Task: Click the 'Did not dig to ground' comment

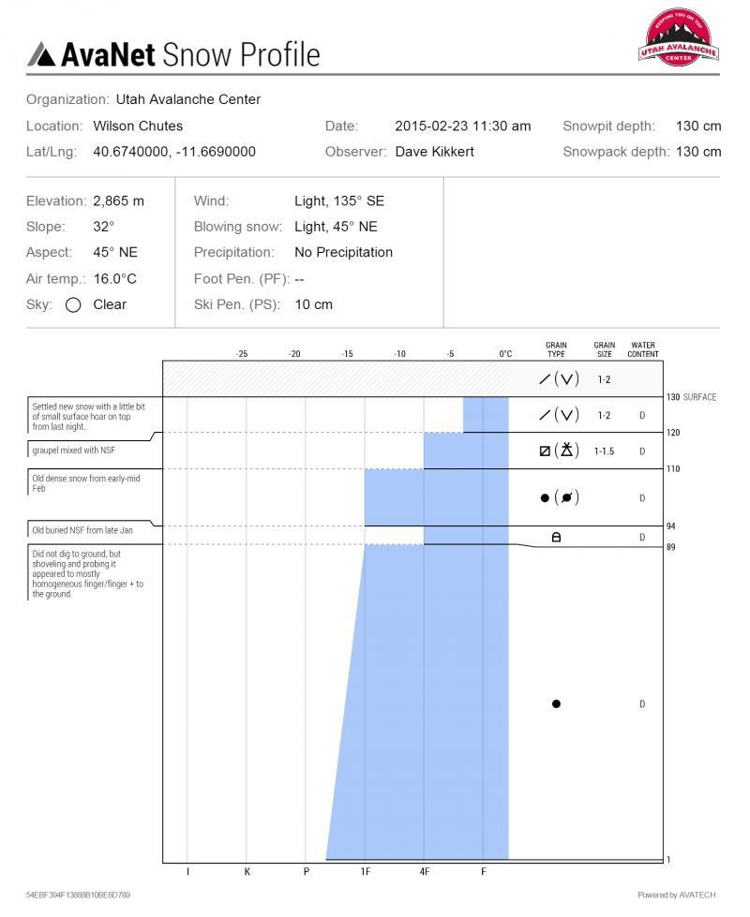Action: coord(89,577)
